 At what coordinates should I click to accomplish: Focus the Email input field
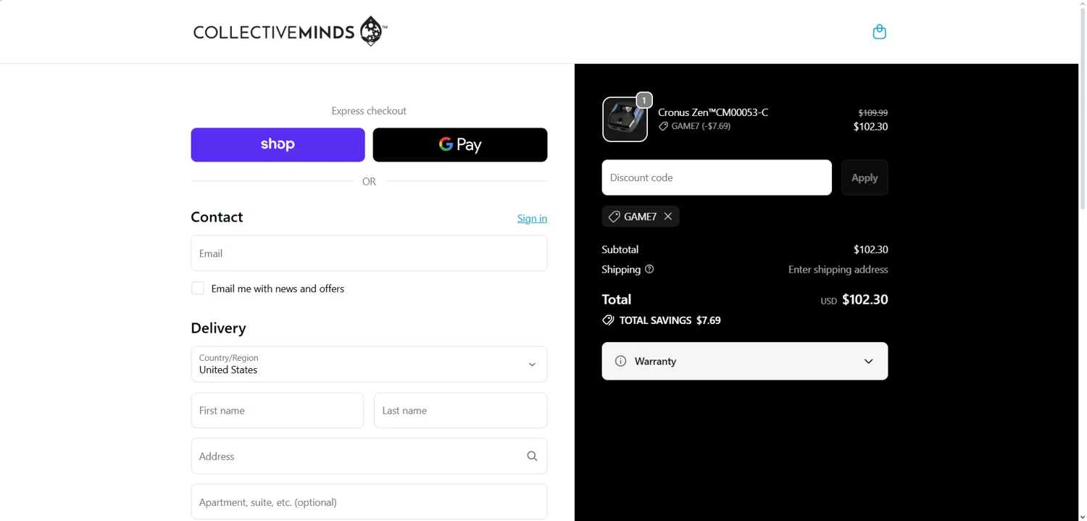pos(369,254)
